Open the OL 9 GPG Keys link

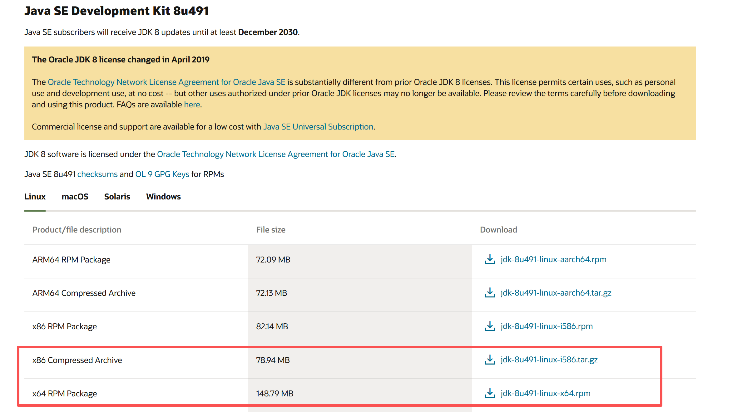[162, 174]
